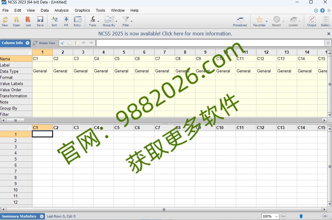Open the File menu
Image resolution: width=332 pixels, height=220 pixels.
point(6,10)
